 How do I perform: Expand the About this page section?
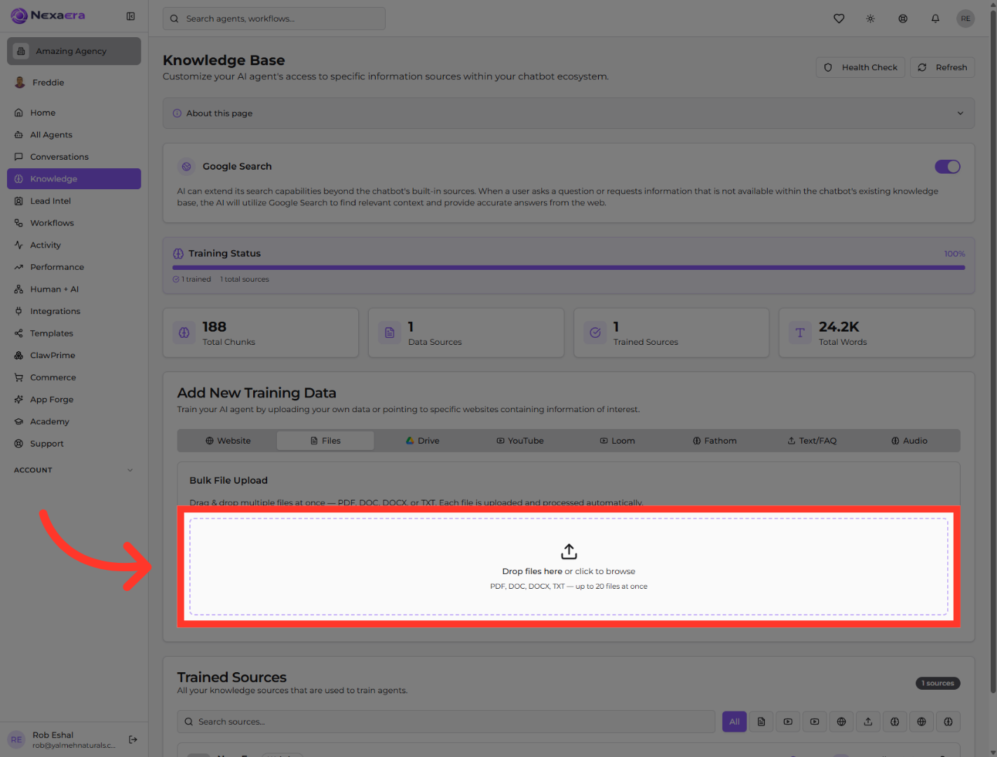(x=569, y=114)
